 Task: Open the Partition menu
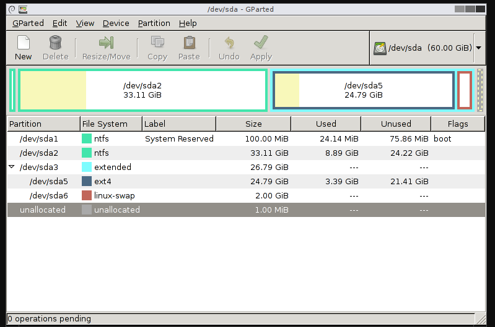[154, 23]
